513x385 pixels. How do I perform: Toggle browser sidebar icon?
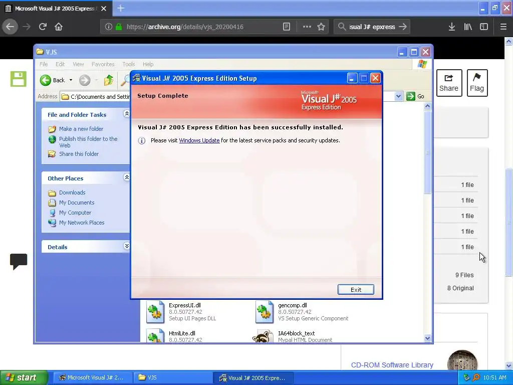(484, 27)
